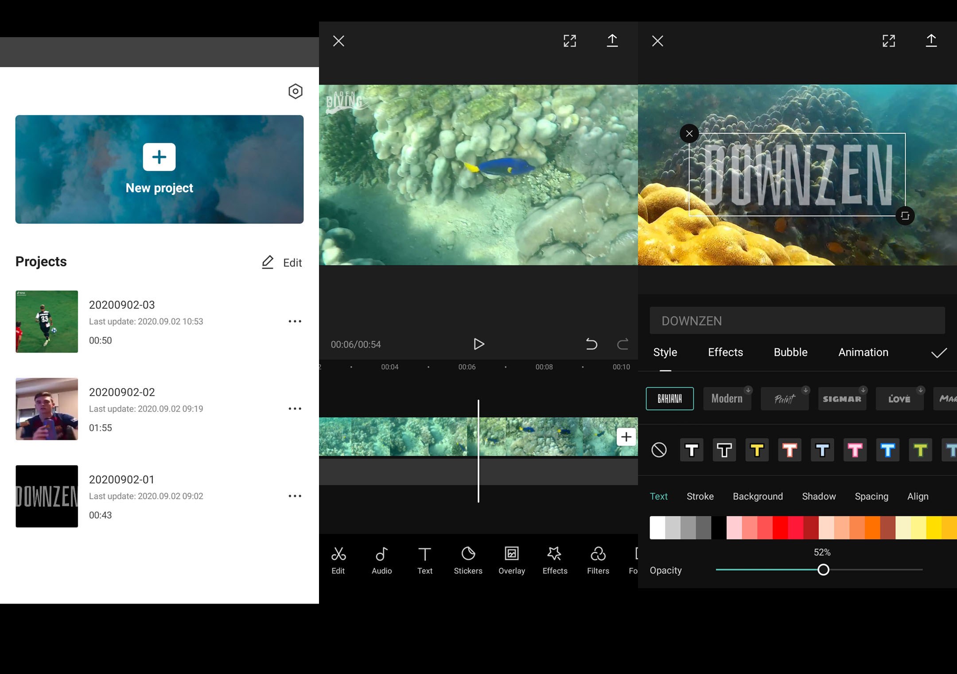Expand the font style selector
The image size is (957, 674).
(x=669, y=397)
